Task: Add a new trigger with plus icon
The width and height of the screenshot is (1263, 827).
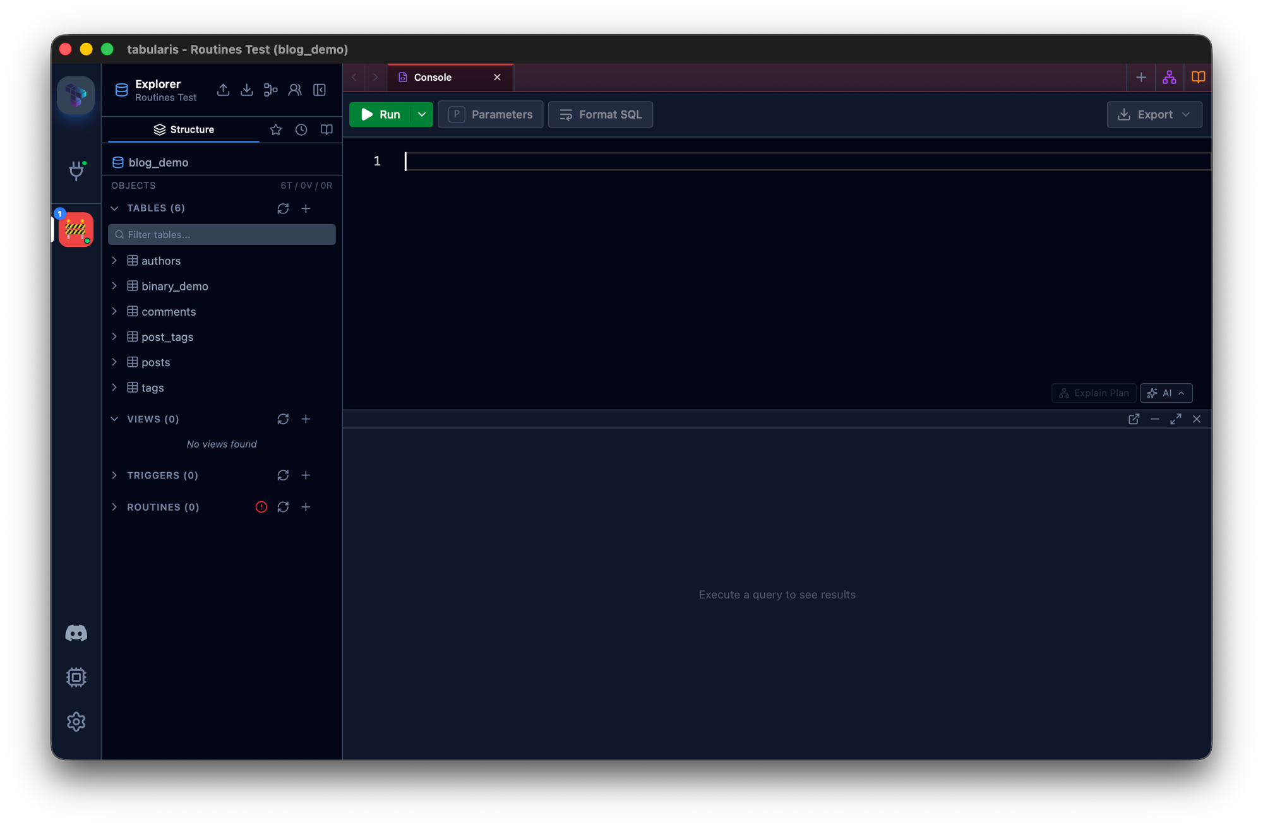Action: (306, 475)
